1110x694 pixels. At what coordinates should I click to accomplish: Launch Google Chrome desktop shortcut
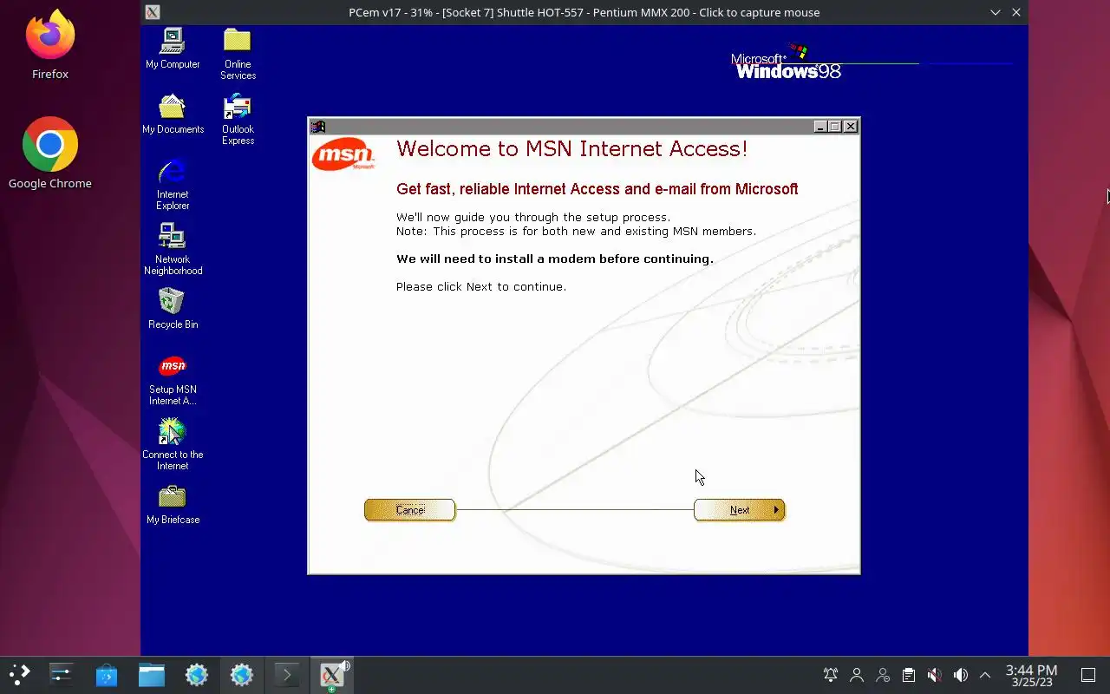click(x=50, y=154)
